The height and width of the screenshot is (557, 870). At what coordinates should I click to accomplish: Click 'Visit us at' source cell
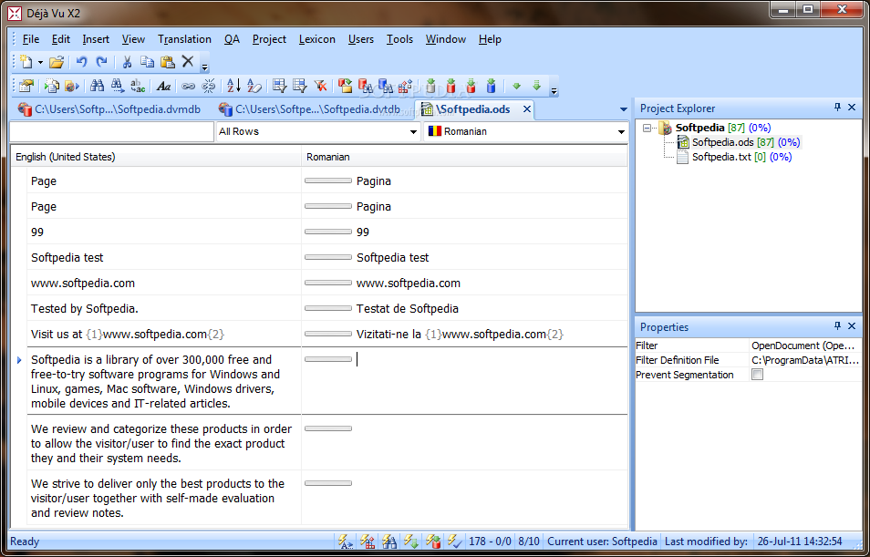point(163,334)
